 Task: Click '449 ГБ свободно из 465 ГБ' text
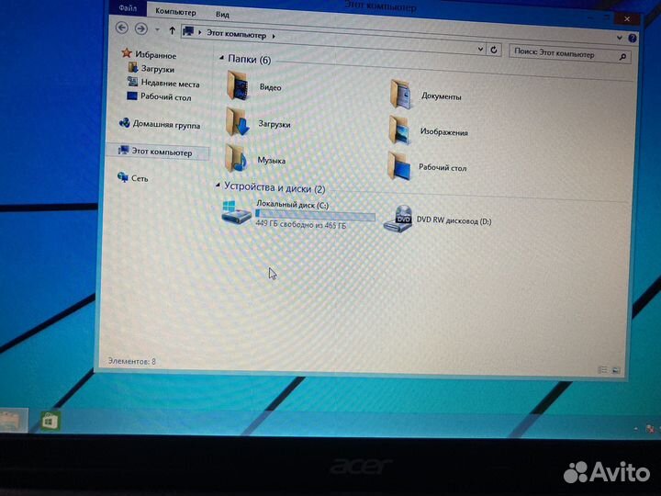pos(300,225)
